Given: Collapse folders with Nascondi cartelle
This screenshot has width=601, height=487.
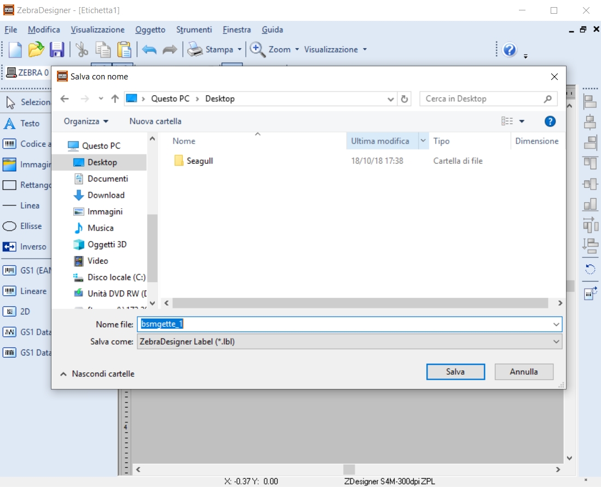Looking at the screenshot, I should click(97, 374).
